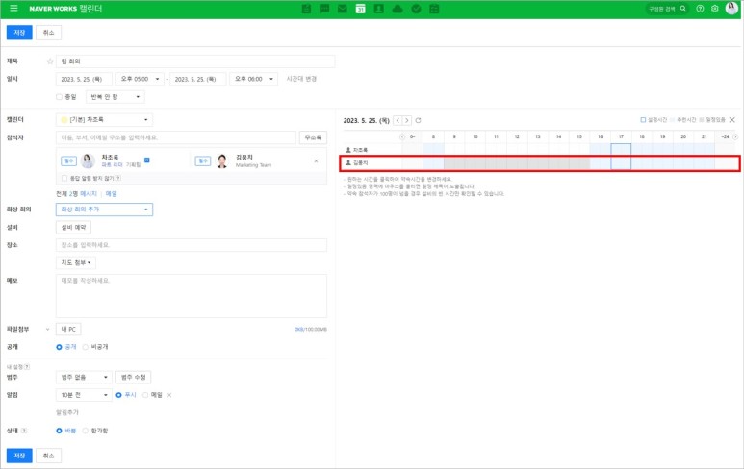Image resolution: width=744 pixels, height=469 pixels.
Task: Select the 푸시 notification radio button
Action: tap(118, 395)
